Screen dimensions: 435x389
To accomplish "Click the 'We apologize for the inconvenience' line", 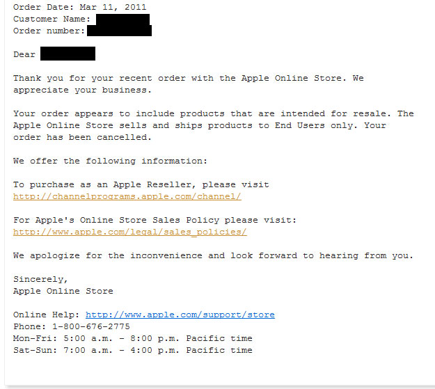I will (x=213, y=256).
